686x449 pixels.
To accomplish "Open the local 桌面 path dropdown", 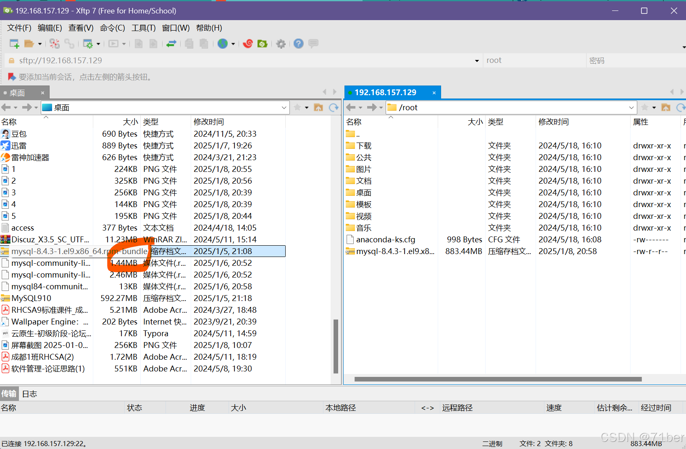I will pos(284,108).
